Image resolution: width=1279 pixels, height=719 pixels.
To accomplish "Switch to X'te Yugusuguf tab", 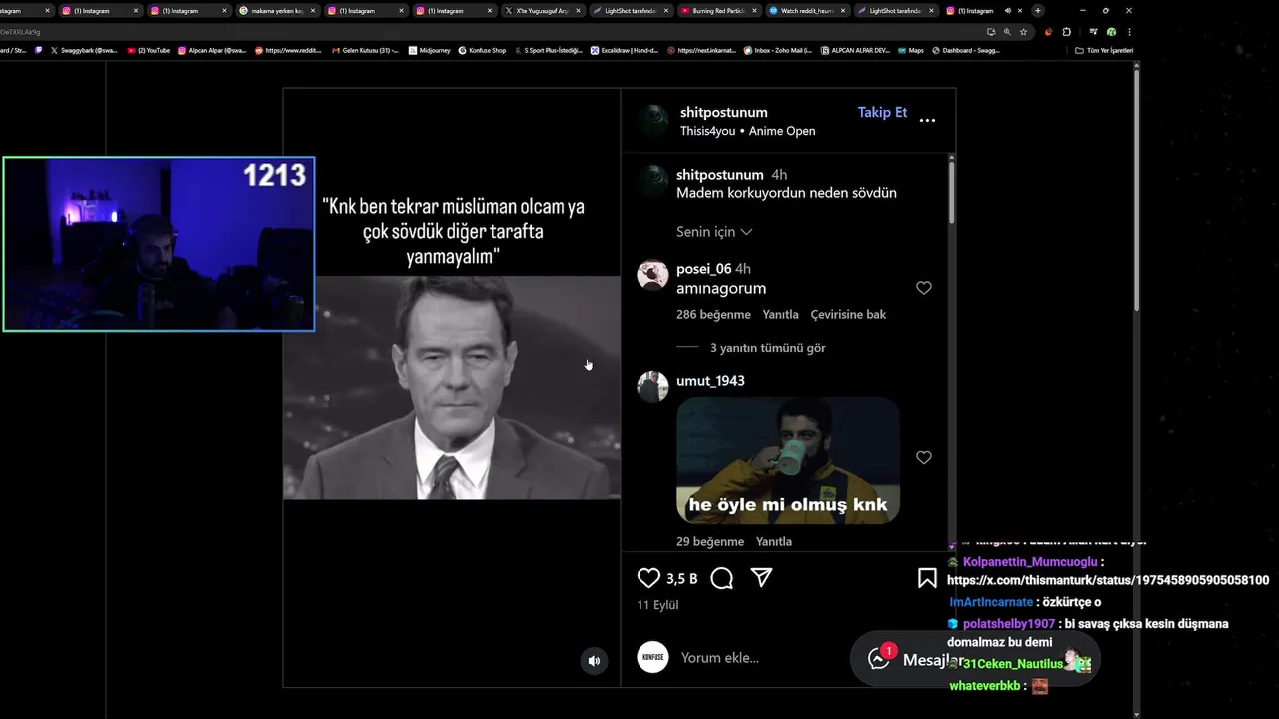I will coord(543,10).
